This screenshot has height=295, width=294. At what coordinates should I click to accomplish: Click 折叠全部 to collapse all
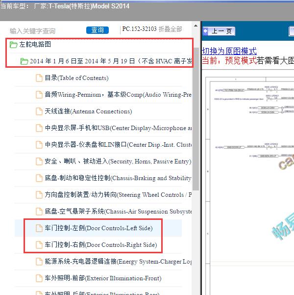point(170,29)
